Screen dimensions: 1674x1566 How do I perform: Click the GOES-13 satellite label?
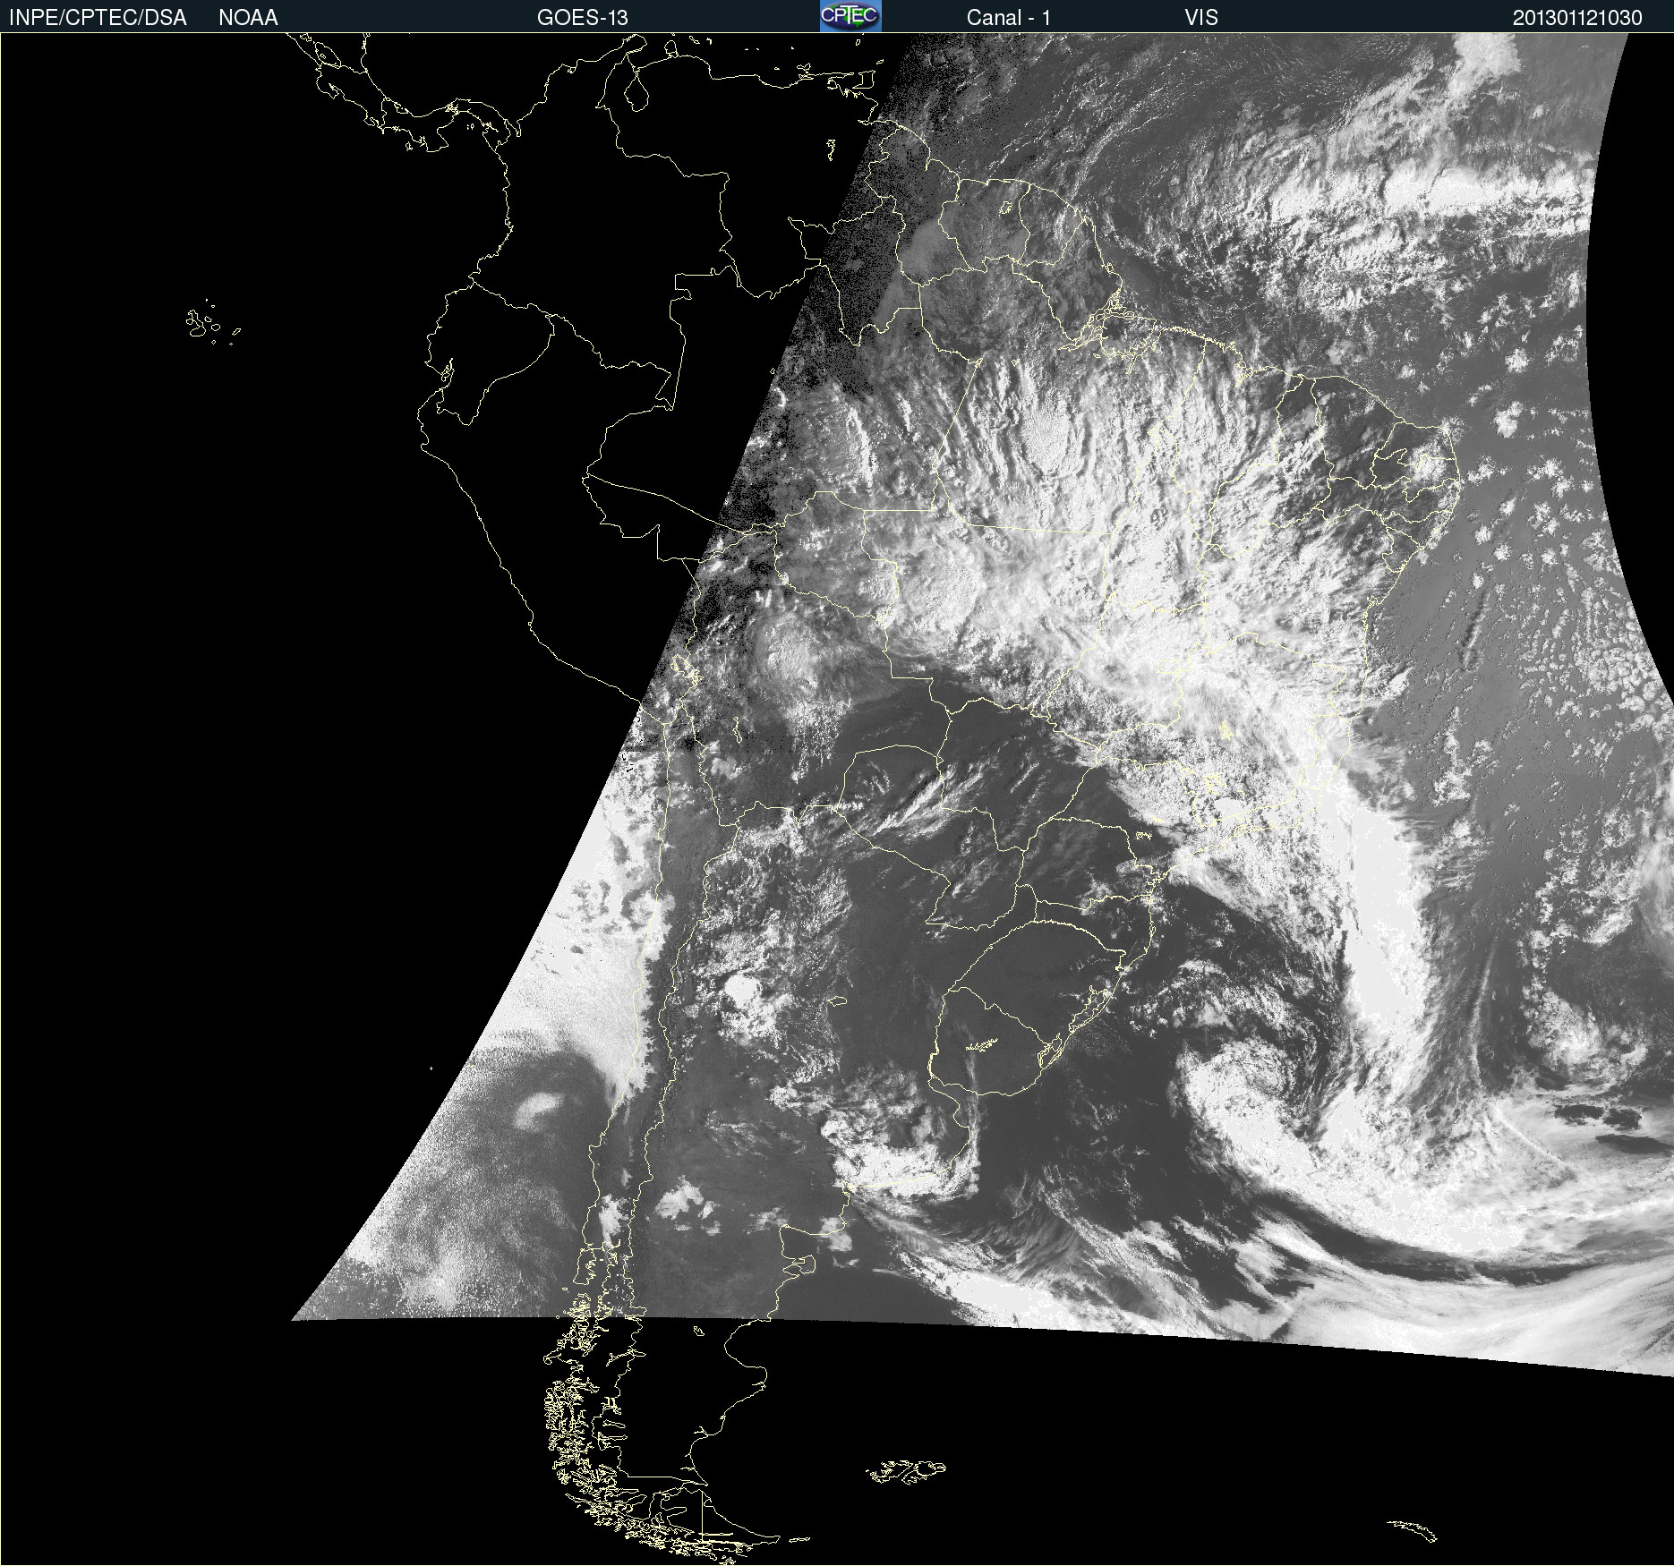pos(582,18)
